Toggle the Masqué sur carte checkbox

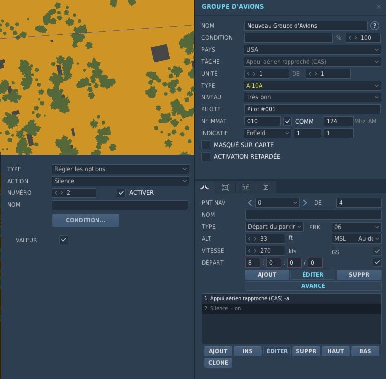tap(206, 145)
